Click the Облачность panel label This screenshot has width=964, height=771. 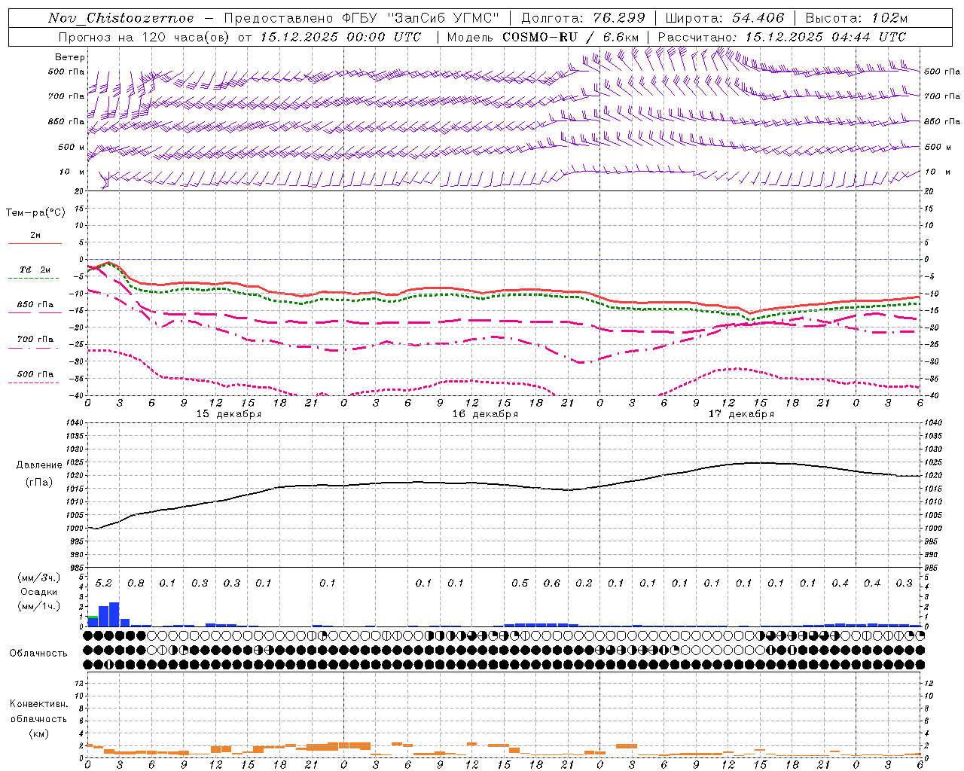[x=38, y=654]
